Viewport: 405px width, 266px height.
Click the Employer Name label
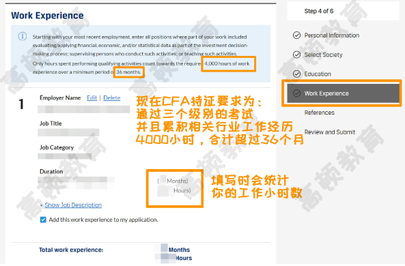click(60, 98)
